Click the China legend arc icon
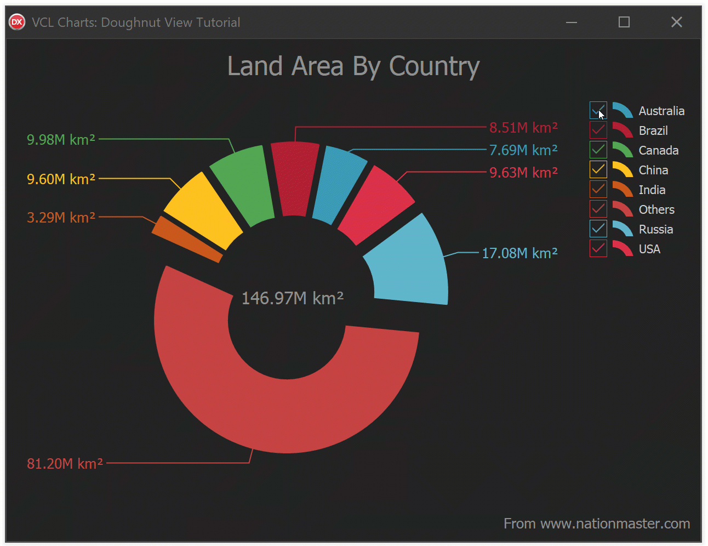 pyautogui.click(x=622, y=170)
